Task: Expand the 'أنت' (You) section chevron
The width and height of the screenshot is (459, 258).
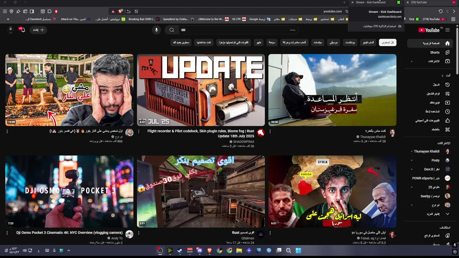Action: tap(443, 76)
